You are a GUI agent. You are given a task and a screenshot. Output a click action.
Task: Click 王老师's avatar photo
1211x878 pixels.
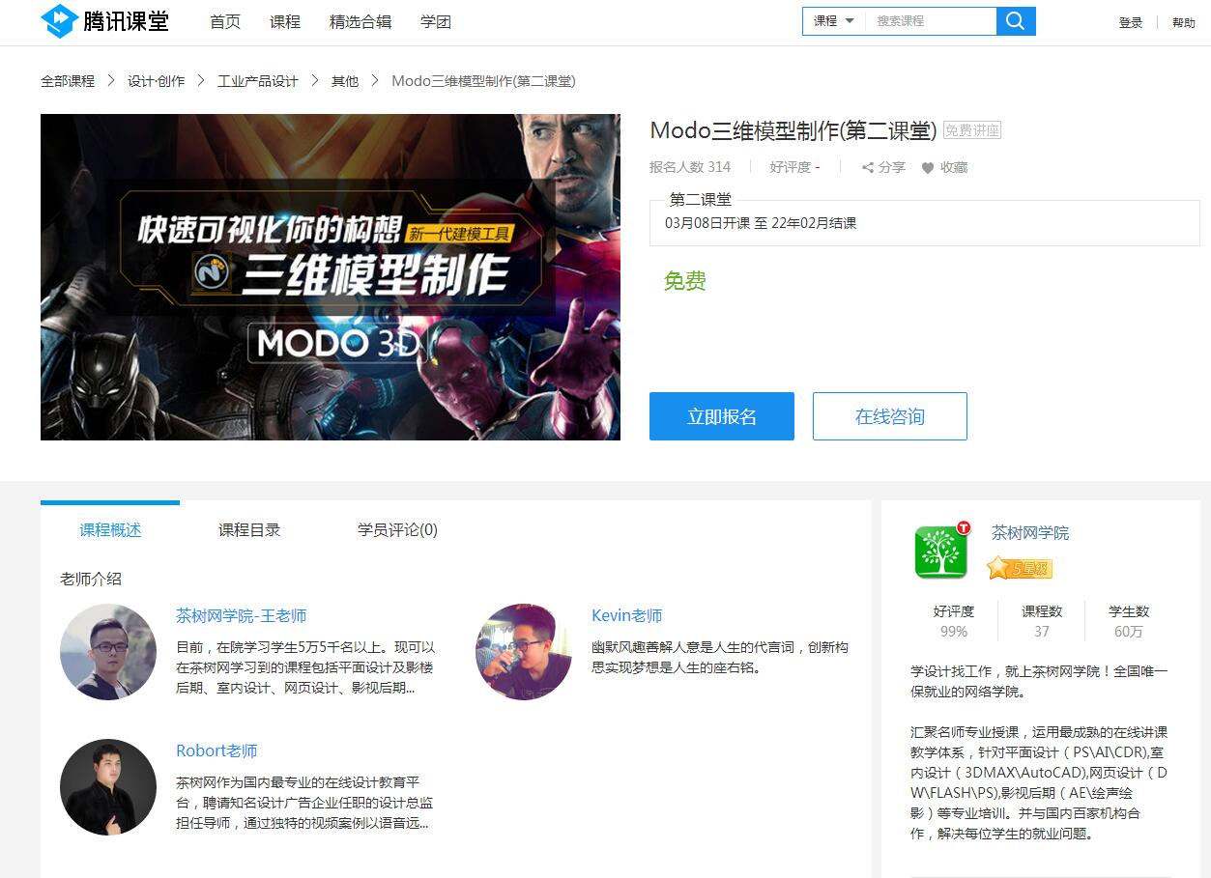point(108,652)
